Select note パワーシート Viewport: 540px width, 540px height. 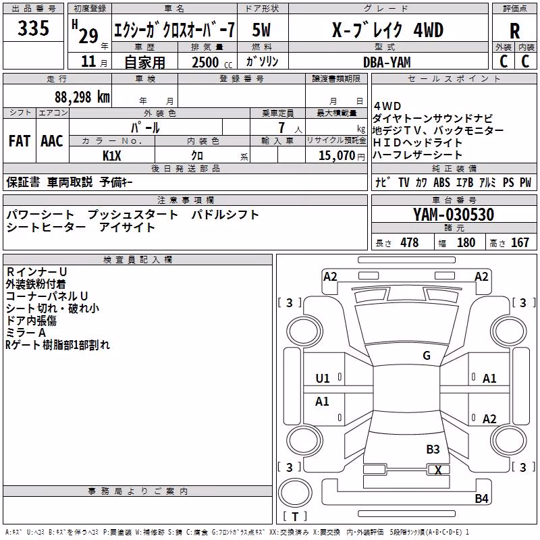(x=40, y=215)
